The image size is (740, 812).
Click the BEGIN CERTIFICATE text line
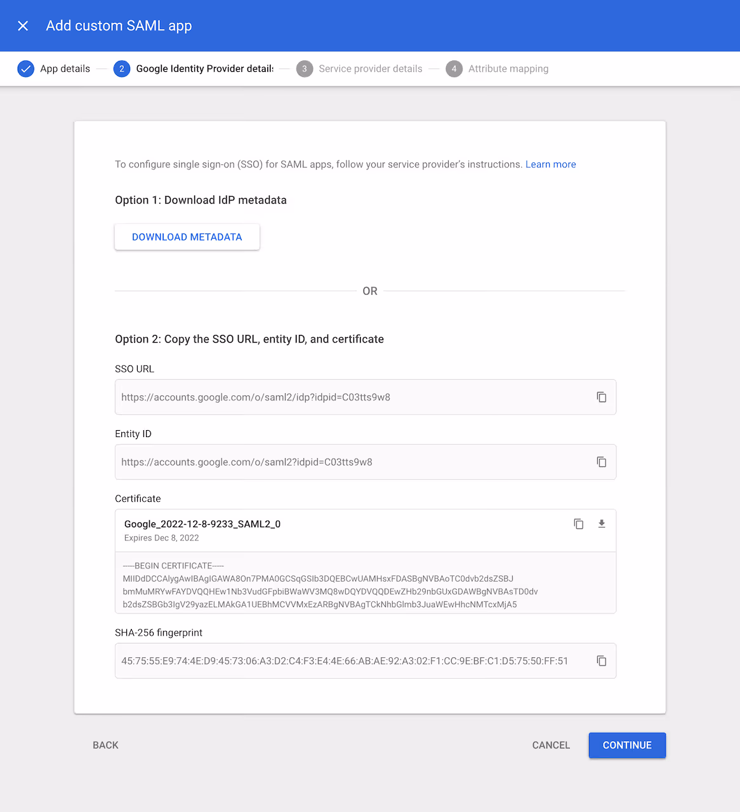(173, 566)
